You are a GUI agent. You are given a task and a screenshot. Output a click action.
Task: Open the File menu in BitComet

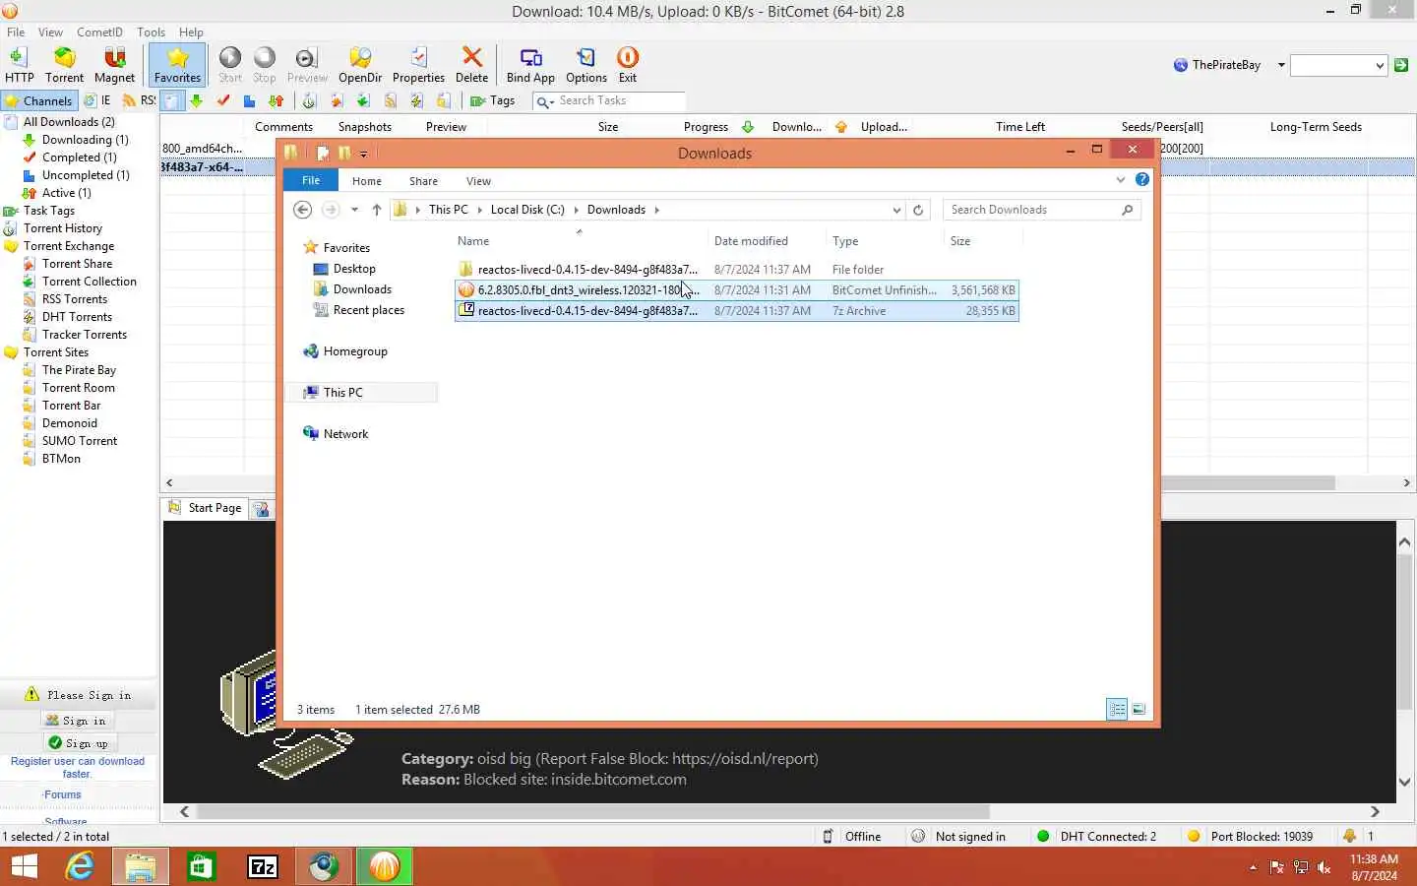16,32
